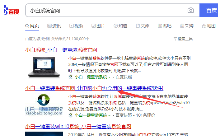This screenshot has height=140, width=220.
Task: Open the 图片 tab
Action: click(98, 26)
